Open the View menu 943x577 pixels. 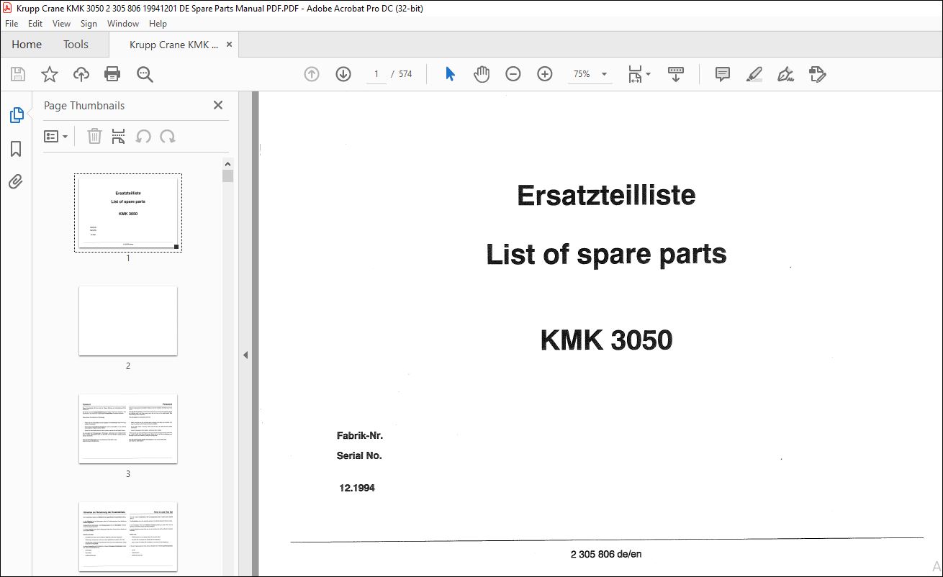(61, 24)
